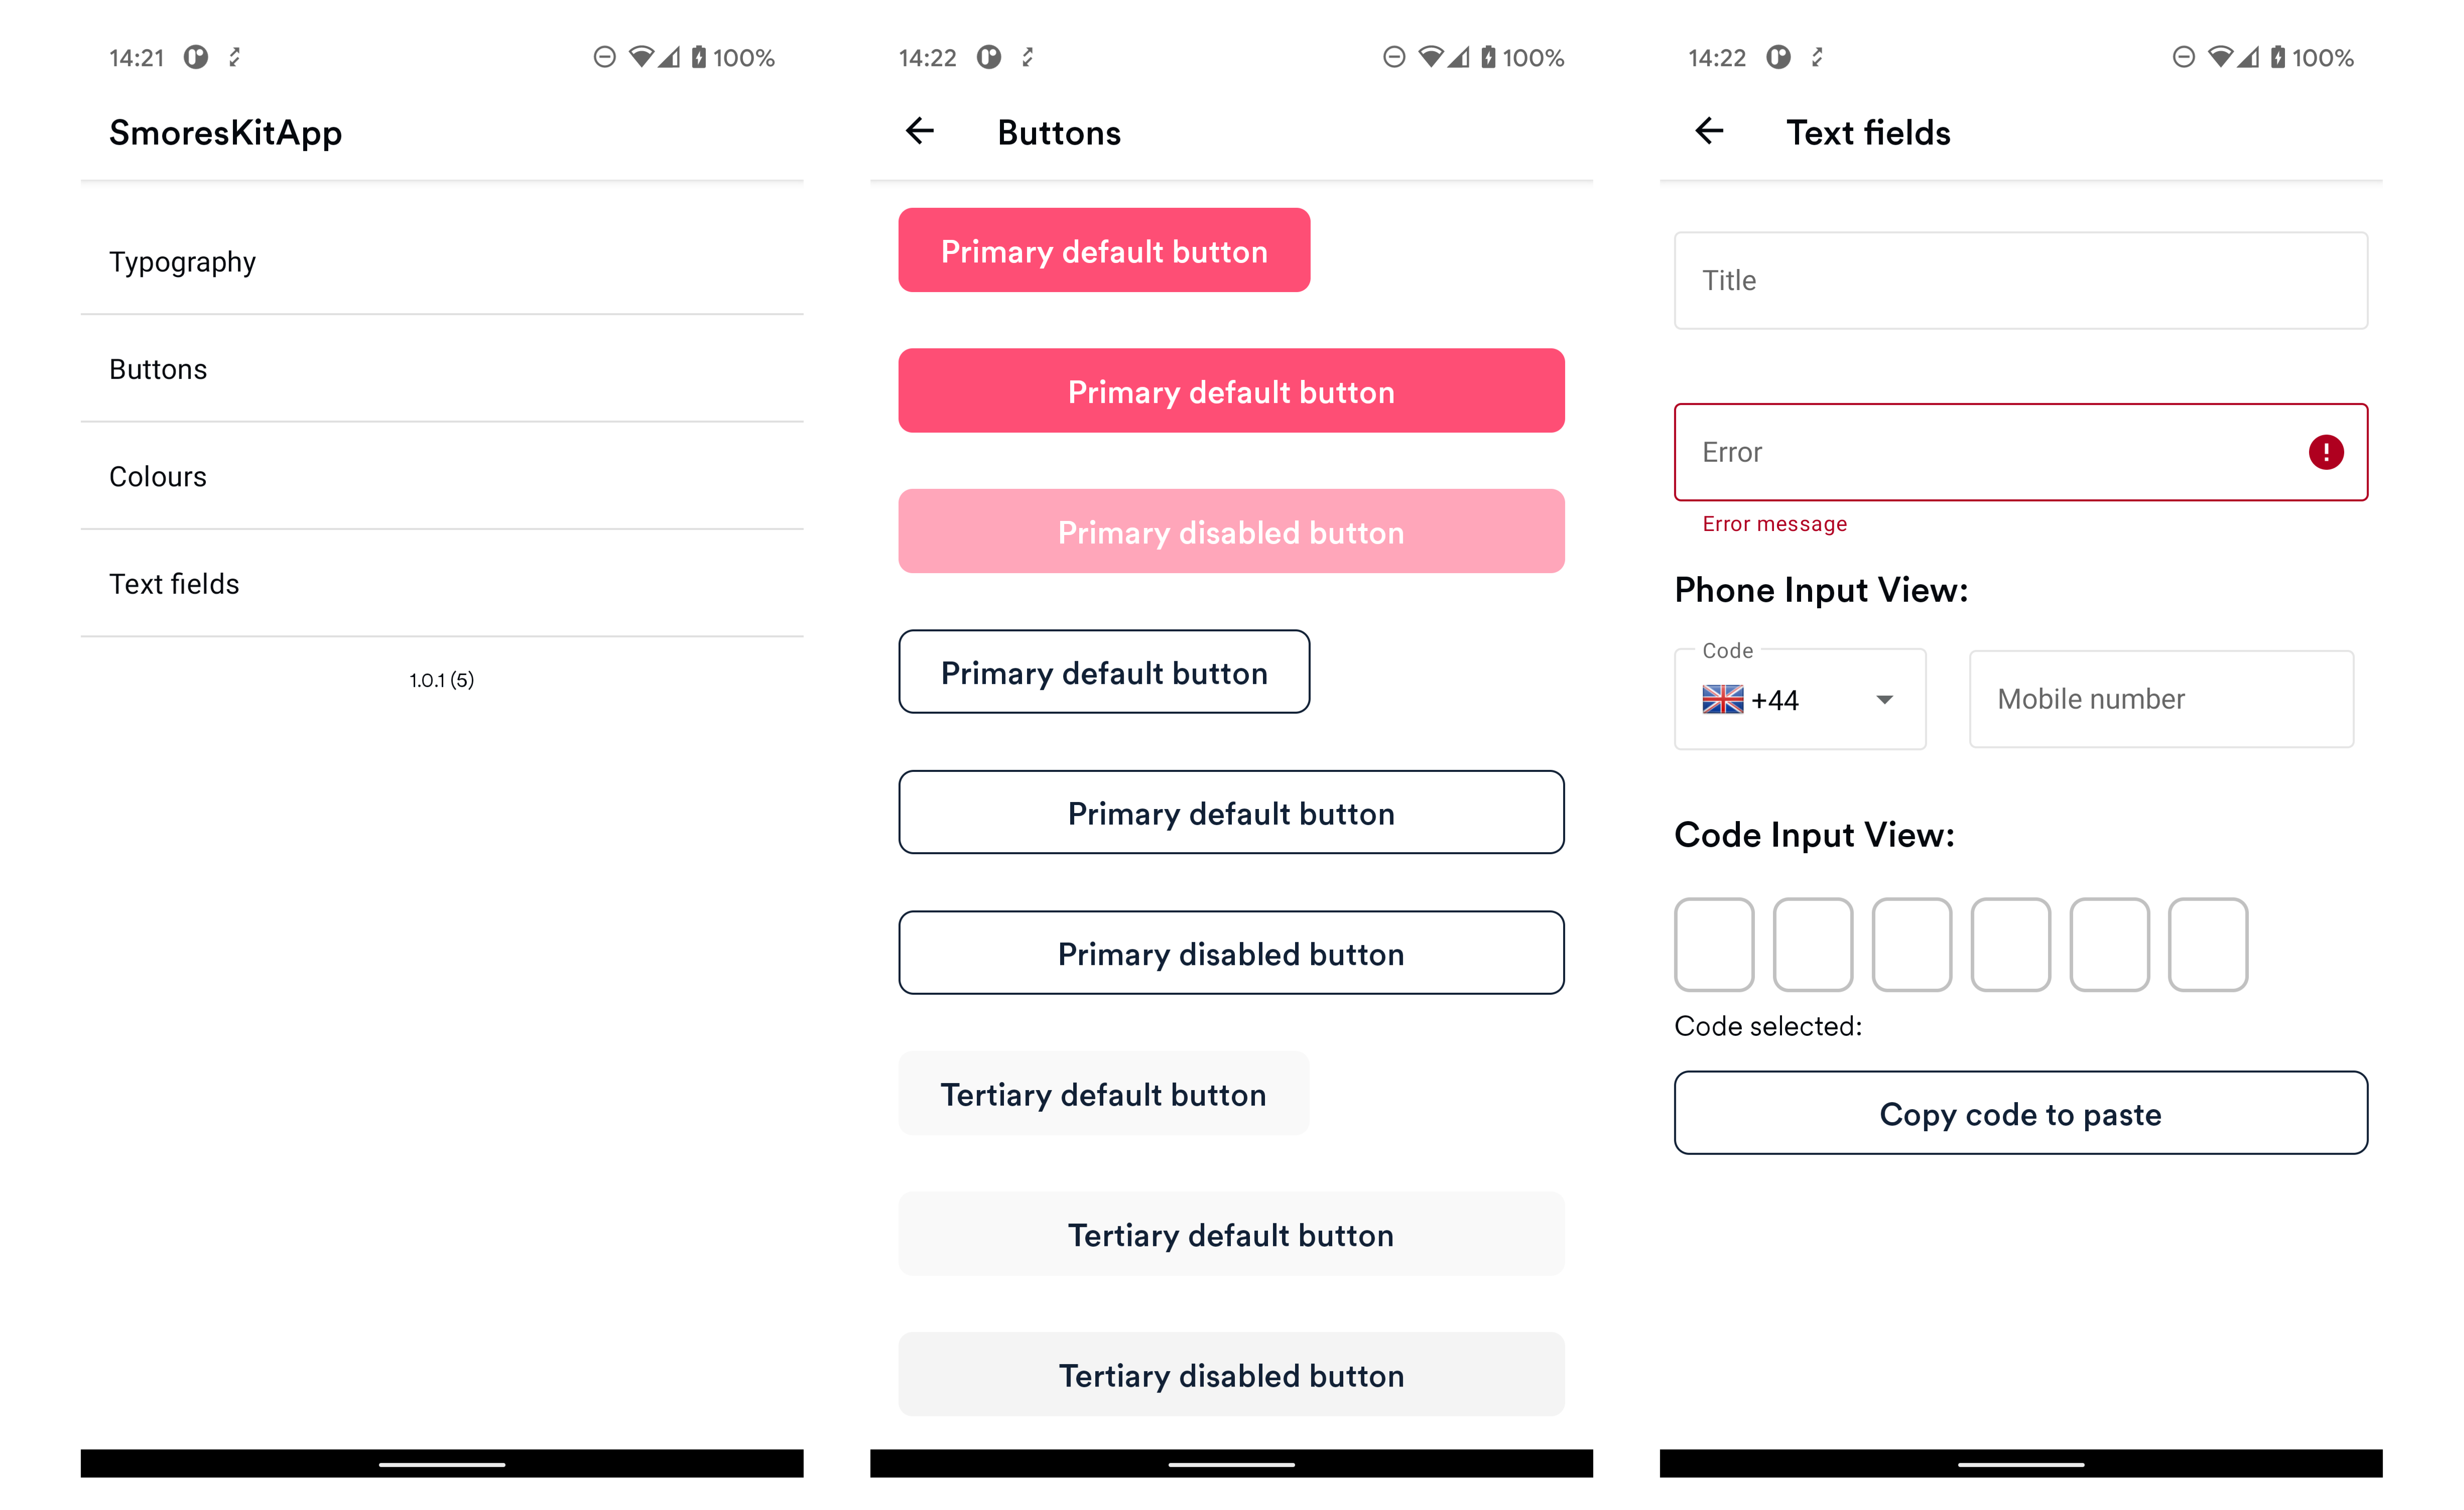Focus the Title text field
This screenshot has width=2464, height=1510.
[2020, 280]
